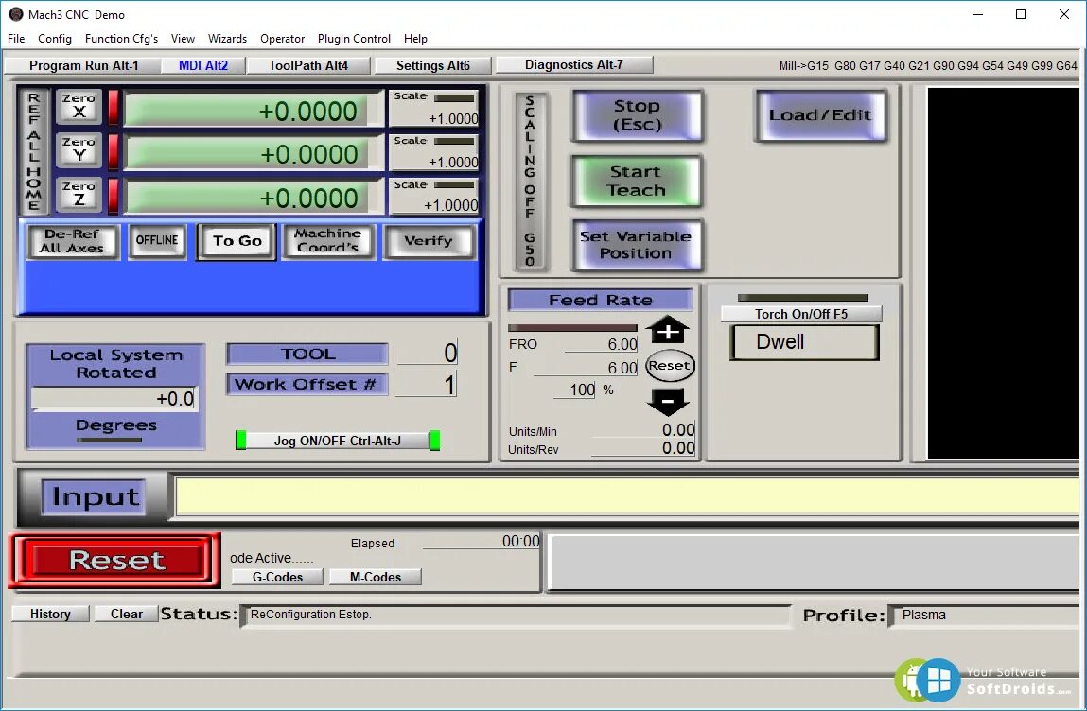
Task: Click the rotation degrees value field
Action: (114, 398)
